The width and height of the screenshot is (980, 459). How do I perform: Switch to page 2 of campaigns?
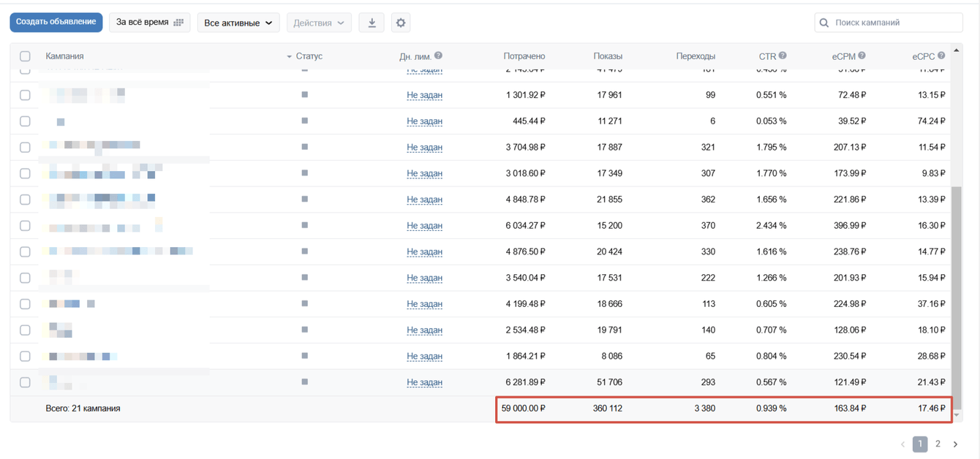point(938,444)
